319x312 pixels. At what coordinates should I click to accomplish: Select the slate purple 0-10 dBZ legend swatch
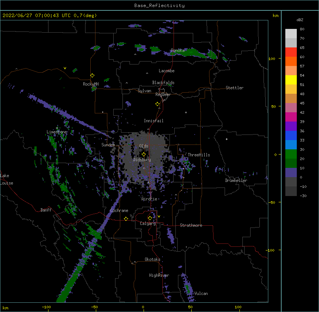click(x=291, y=173)
